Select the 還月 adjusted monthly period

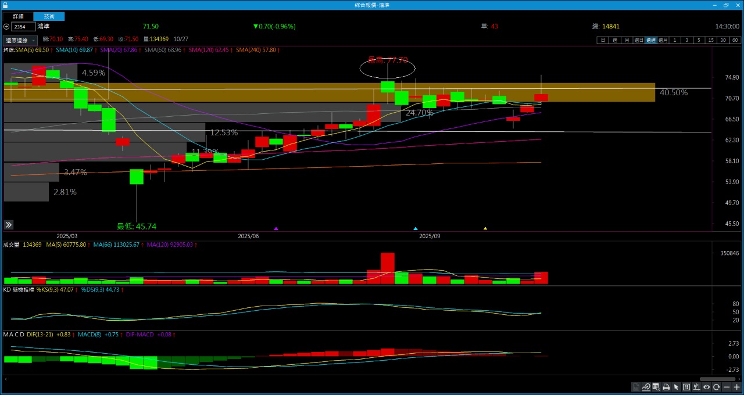pos(663,40)
